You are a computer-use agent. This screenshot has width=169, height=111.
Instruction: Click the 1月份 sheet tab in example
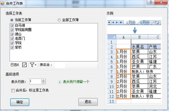131,23
